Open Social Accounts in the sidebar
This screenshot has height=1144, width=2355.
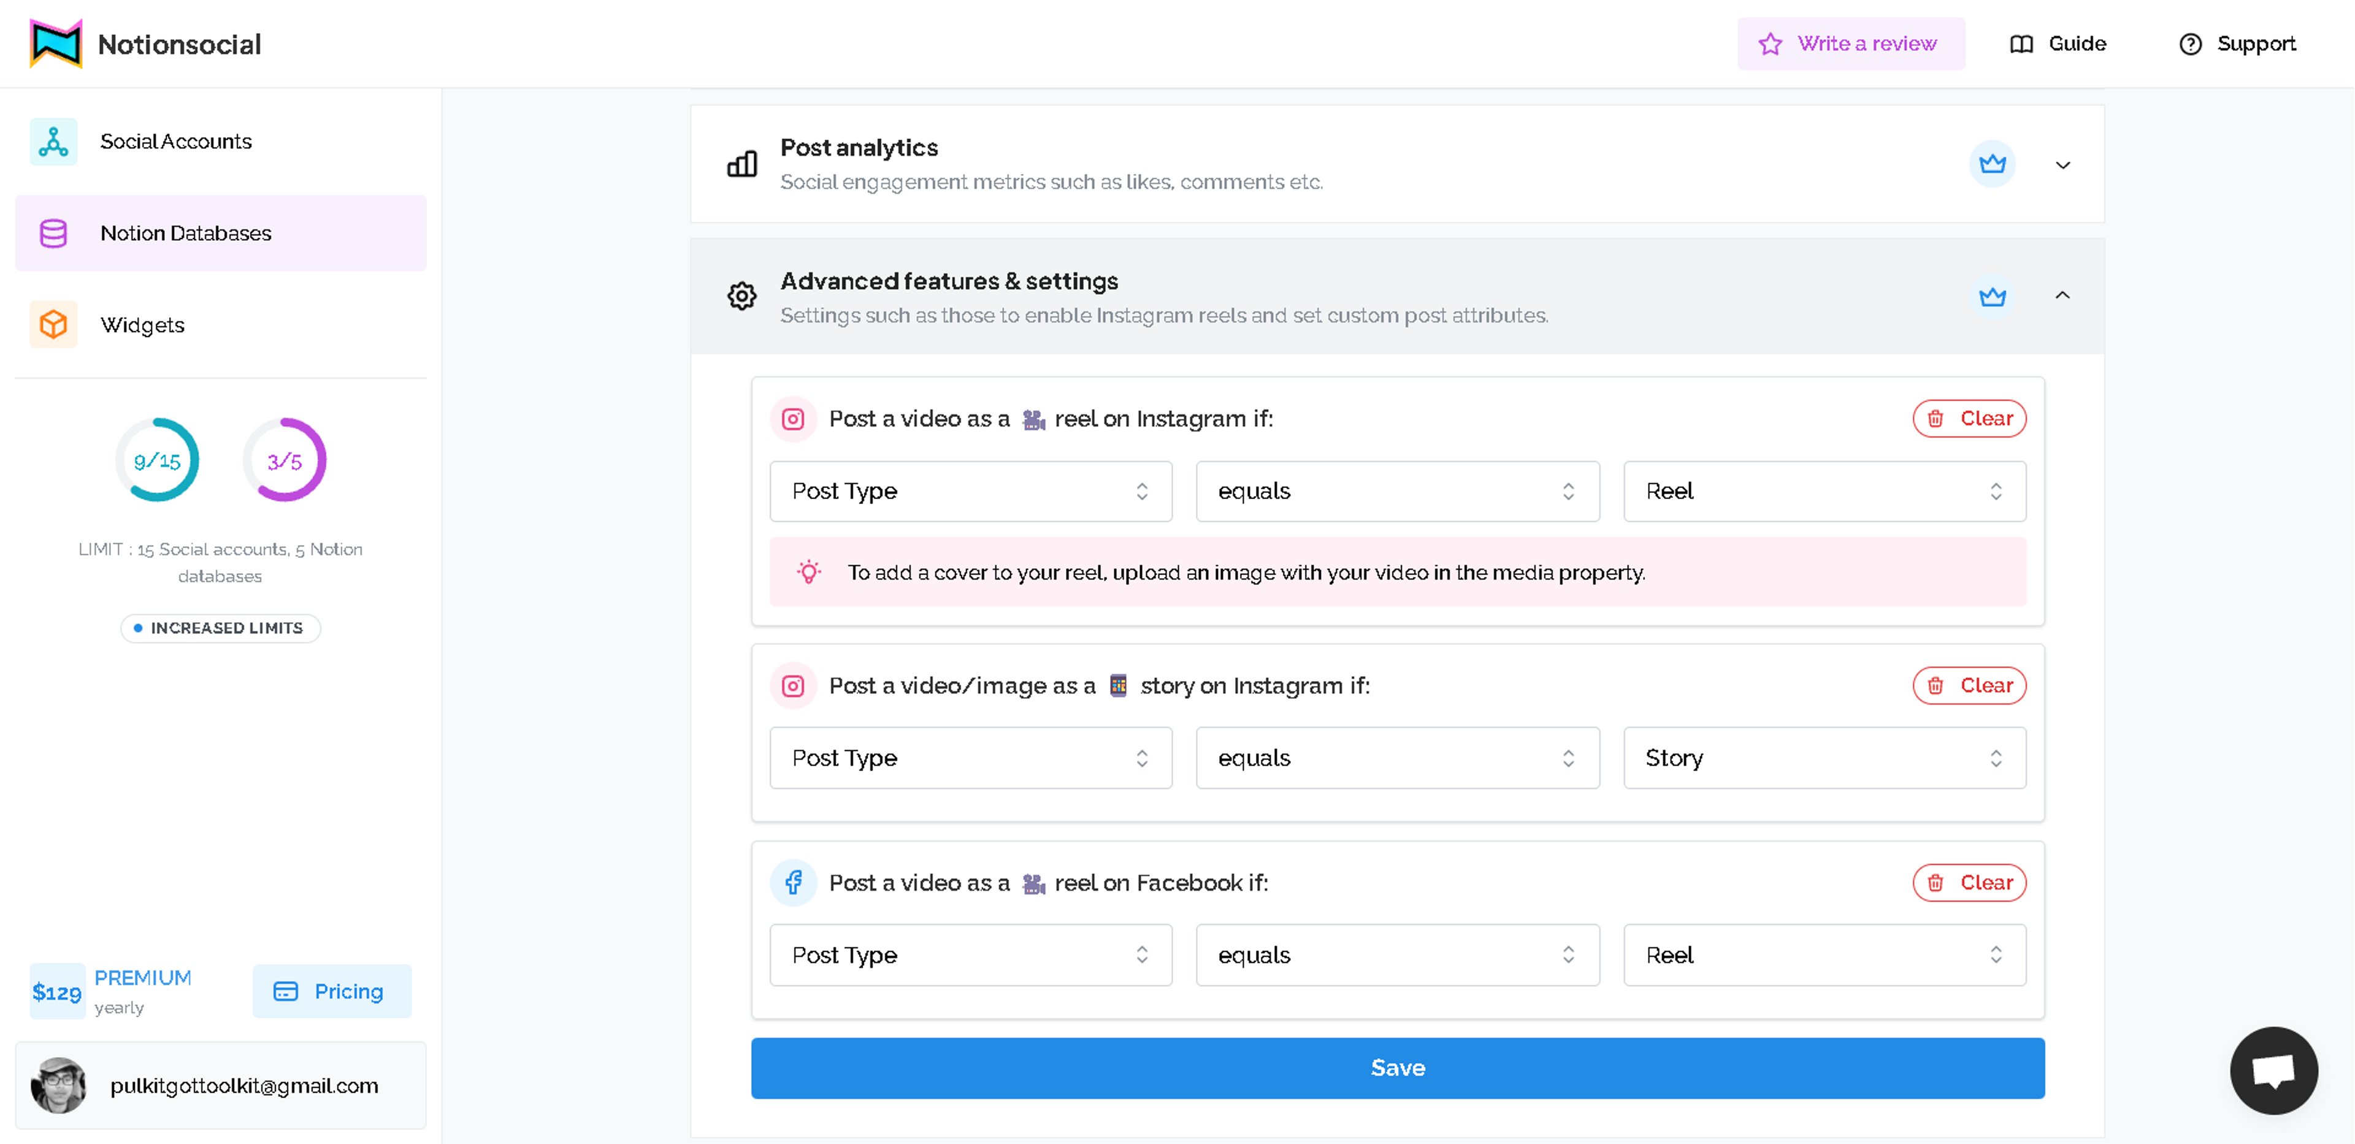(175, 142)
